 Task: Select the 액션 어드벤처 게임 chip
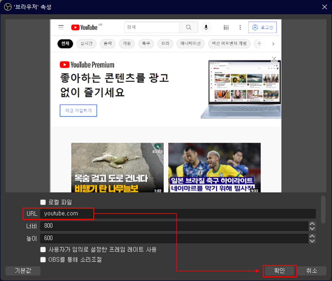pos(229,43)
